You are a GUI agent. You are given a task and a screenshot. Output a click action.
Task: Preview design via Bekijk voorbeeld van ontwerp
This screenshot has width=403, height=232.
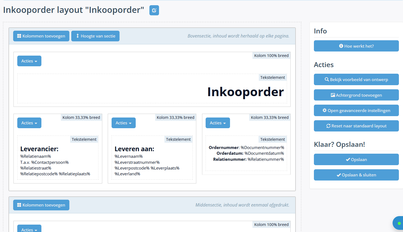(356, 79)
